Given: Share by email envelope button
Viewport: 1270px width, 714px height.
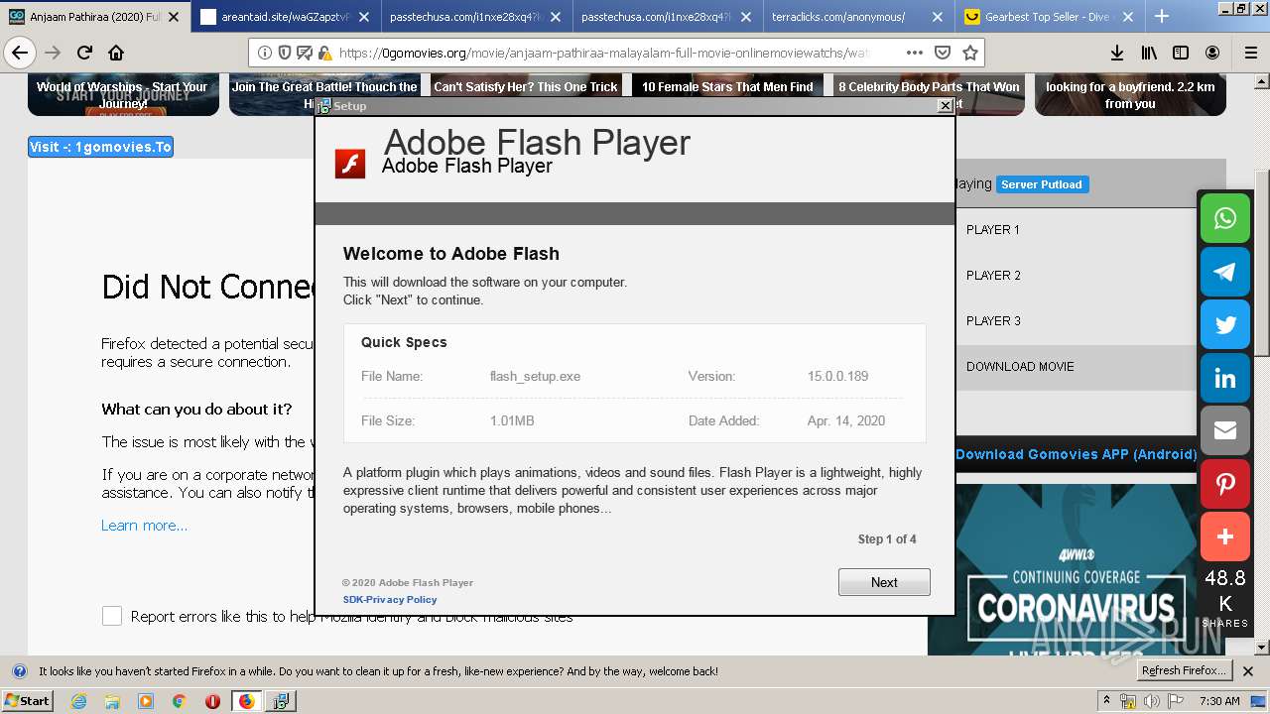Looking at the screenshot, I should 1225,431.
